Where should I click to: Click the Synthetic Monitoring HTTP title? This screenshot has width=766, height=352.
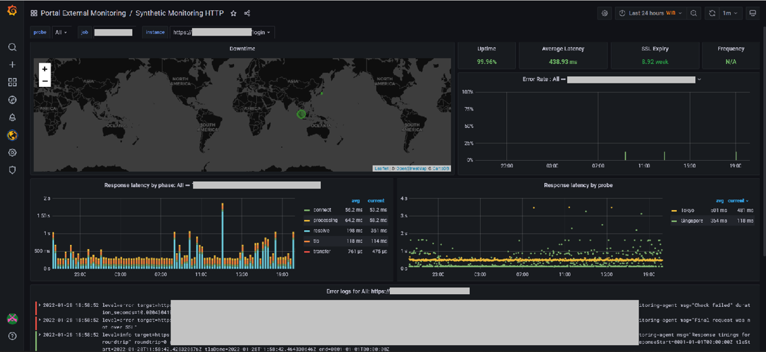click(x=180, y=13)
